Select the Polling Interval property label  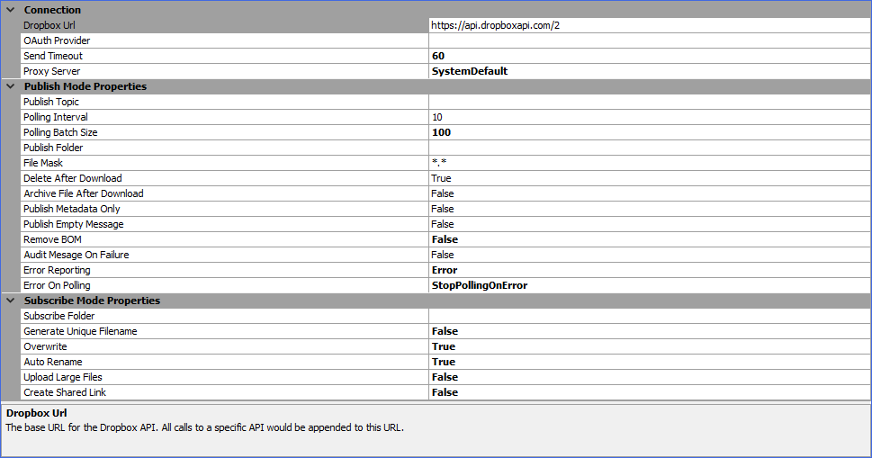pyautogui.click(x=56, y=117)
